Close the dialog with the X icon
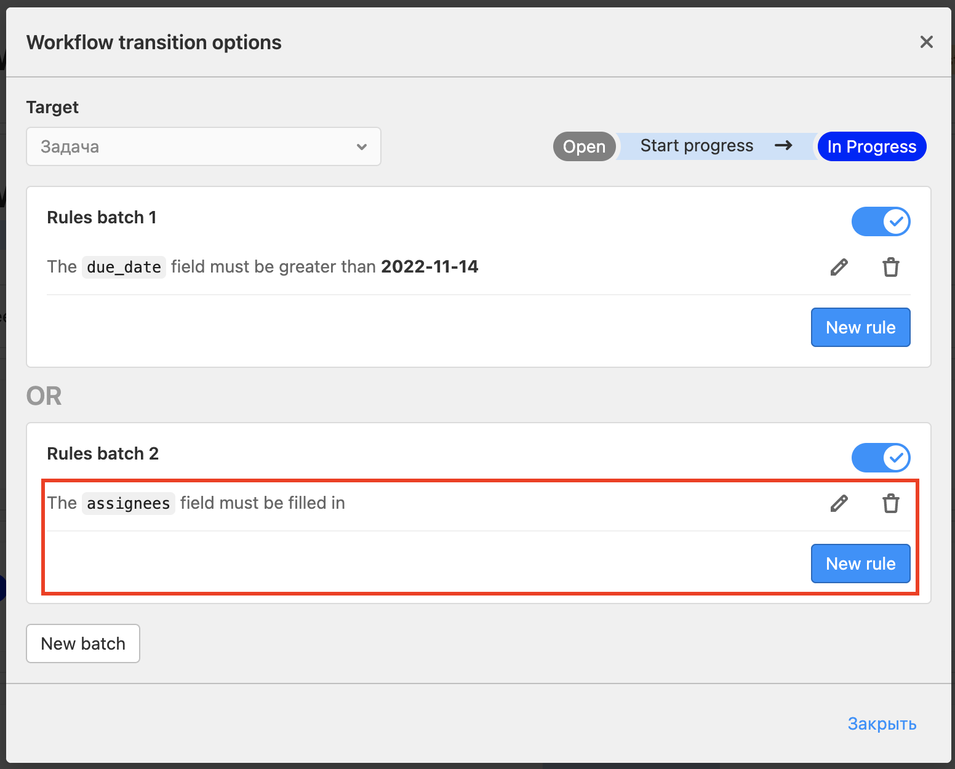This screenshot has width=955, height=769. pyautogui.click(x=926, y=42)
